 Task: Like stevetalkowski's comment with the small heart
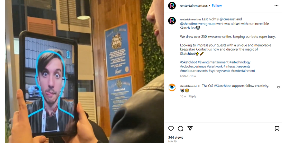point(278,87)
